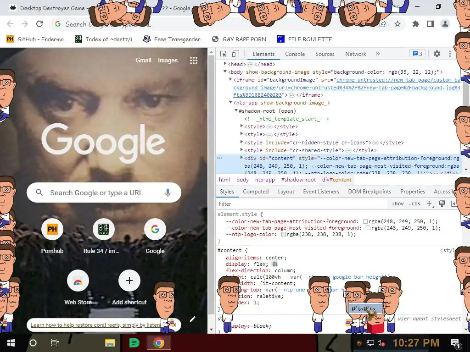Viewport: 470px width, 352px height.
Task: Activate the DevTools select-element inspect tool
Action: point(224,54)
